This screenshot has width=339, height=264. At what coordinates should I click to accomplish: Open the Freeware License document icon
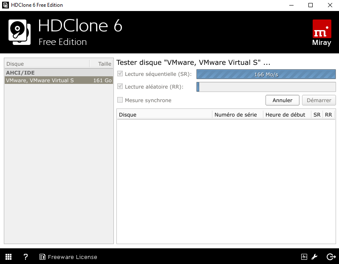42,257
